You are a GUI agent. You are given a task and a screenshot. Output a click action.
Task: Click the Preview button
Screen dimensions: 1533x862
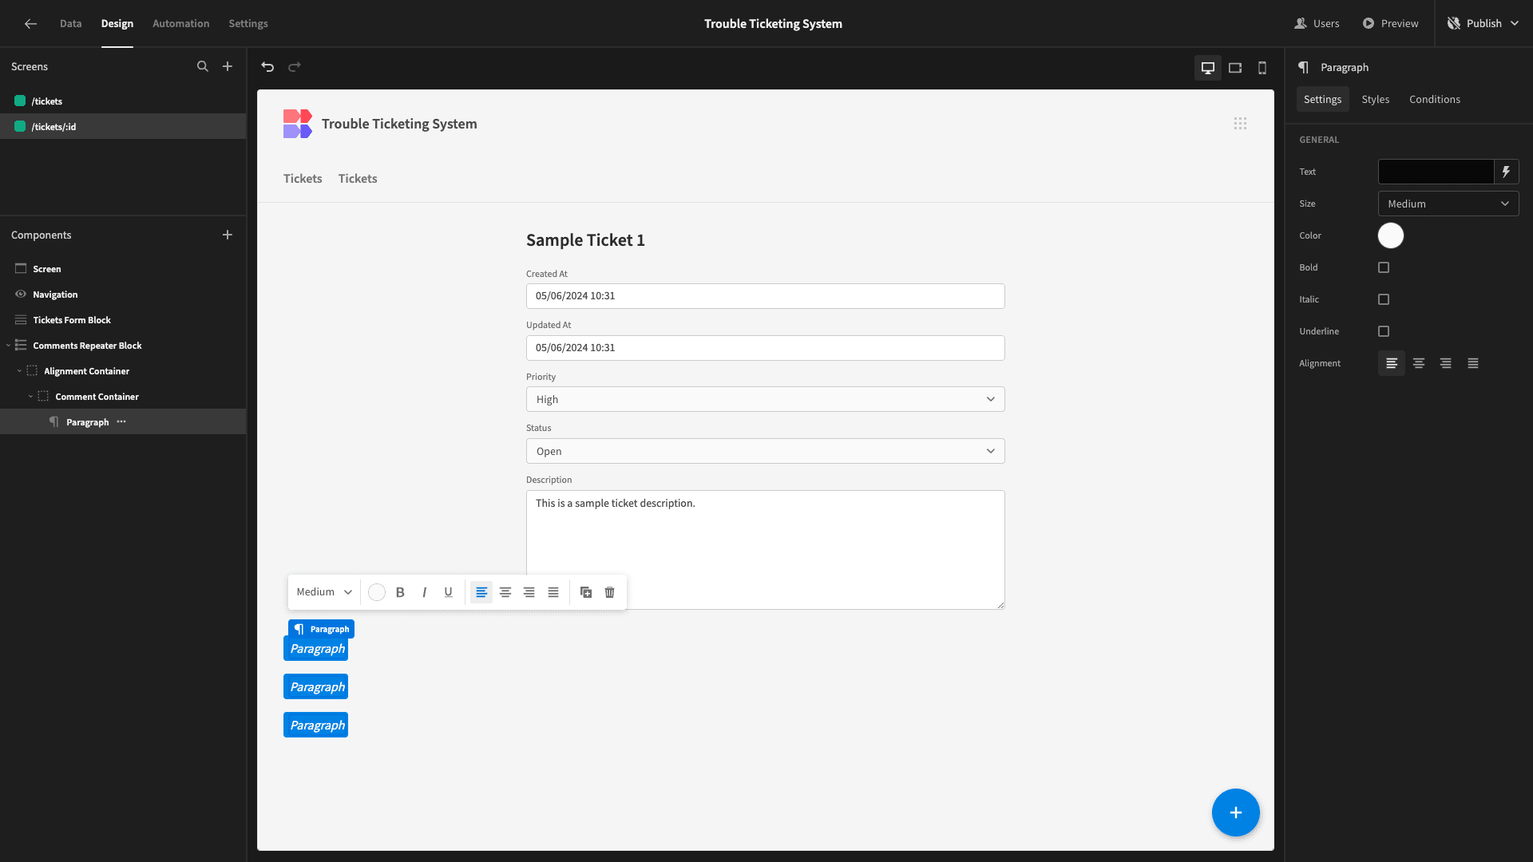tap(1390, 24)
